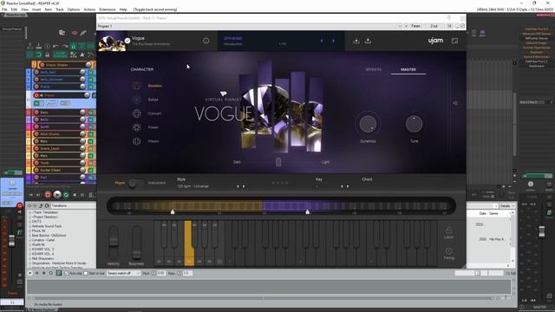Enable Start on bar checkbox
555x312 pixels.
86,273
